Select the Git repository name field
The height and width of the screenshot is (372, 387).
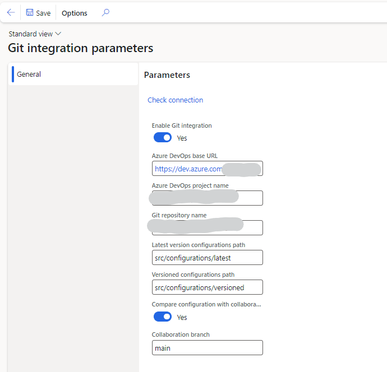207,227
